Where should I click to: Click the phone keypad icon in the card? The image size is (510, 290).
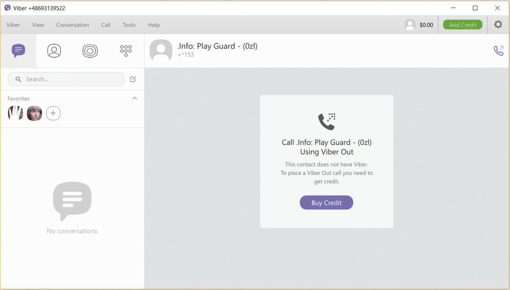coord(327,121)
